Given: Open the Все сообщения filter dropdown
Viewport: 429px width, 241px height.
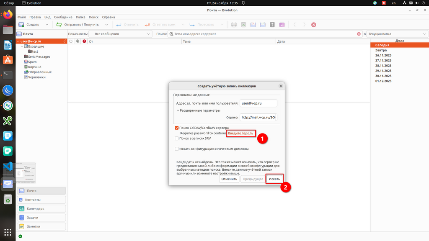Looking at the screenshot, I should click(120, 34).
